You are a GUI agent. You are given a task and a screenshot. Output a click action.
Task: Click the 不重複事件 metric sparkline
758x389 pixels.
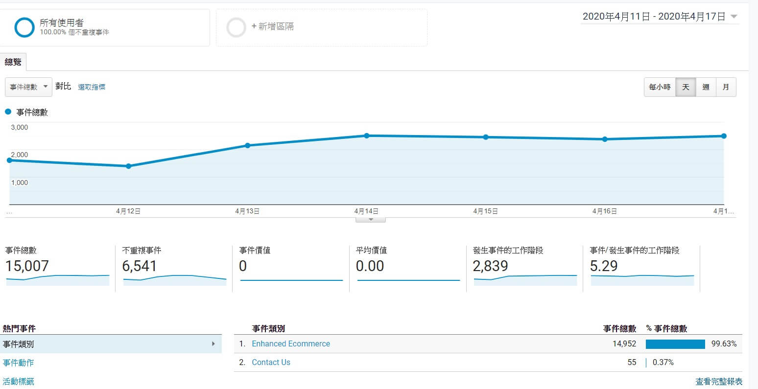pyautogui.click(x=174, y=279)
